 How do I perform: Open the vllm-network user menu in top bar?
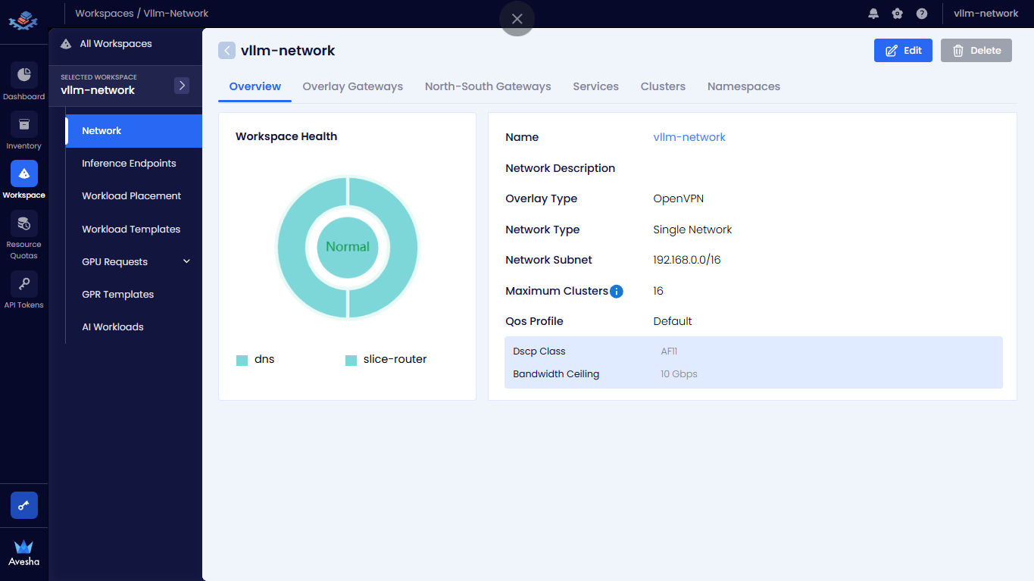click(x=986, y=14)
